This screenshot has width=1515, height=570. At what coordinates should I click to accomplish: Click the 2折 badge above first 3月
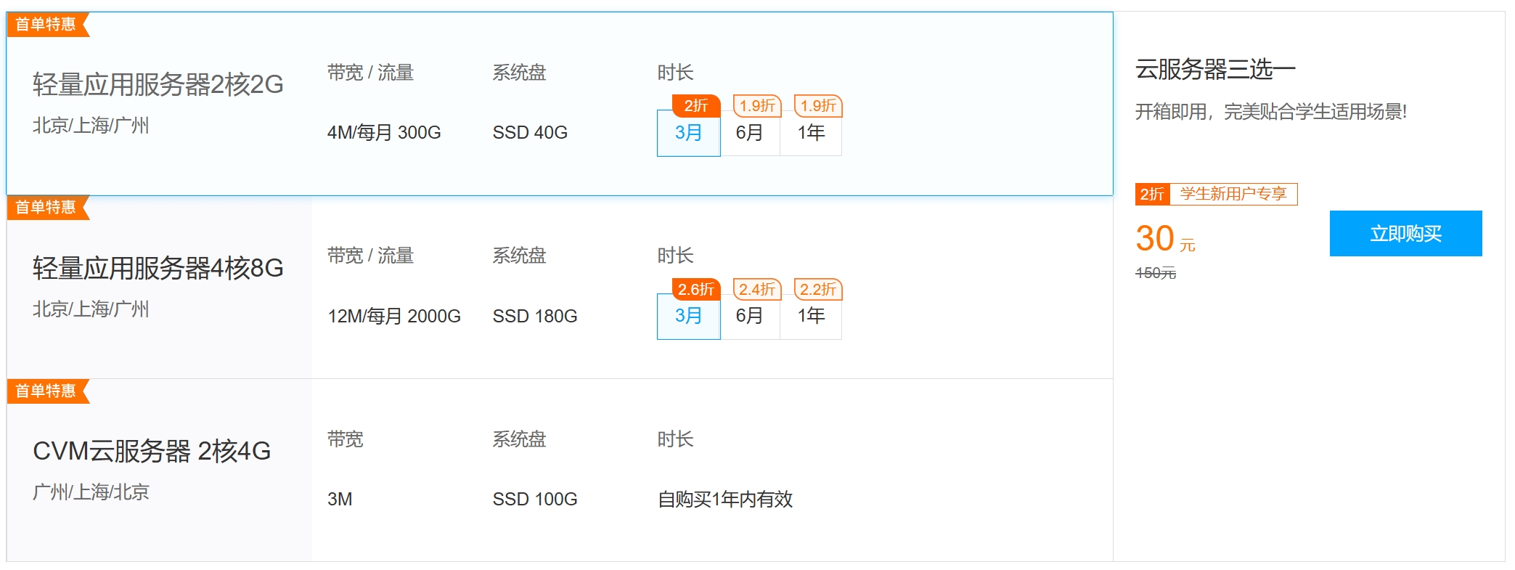click(696, 106)
